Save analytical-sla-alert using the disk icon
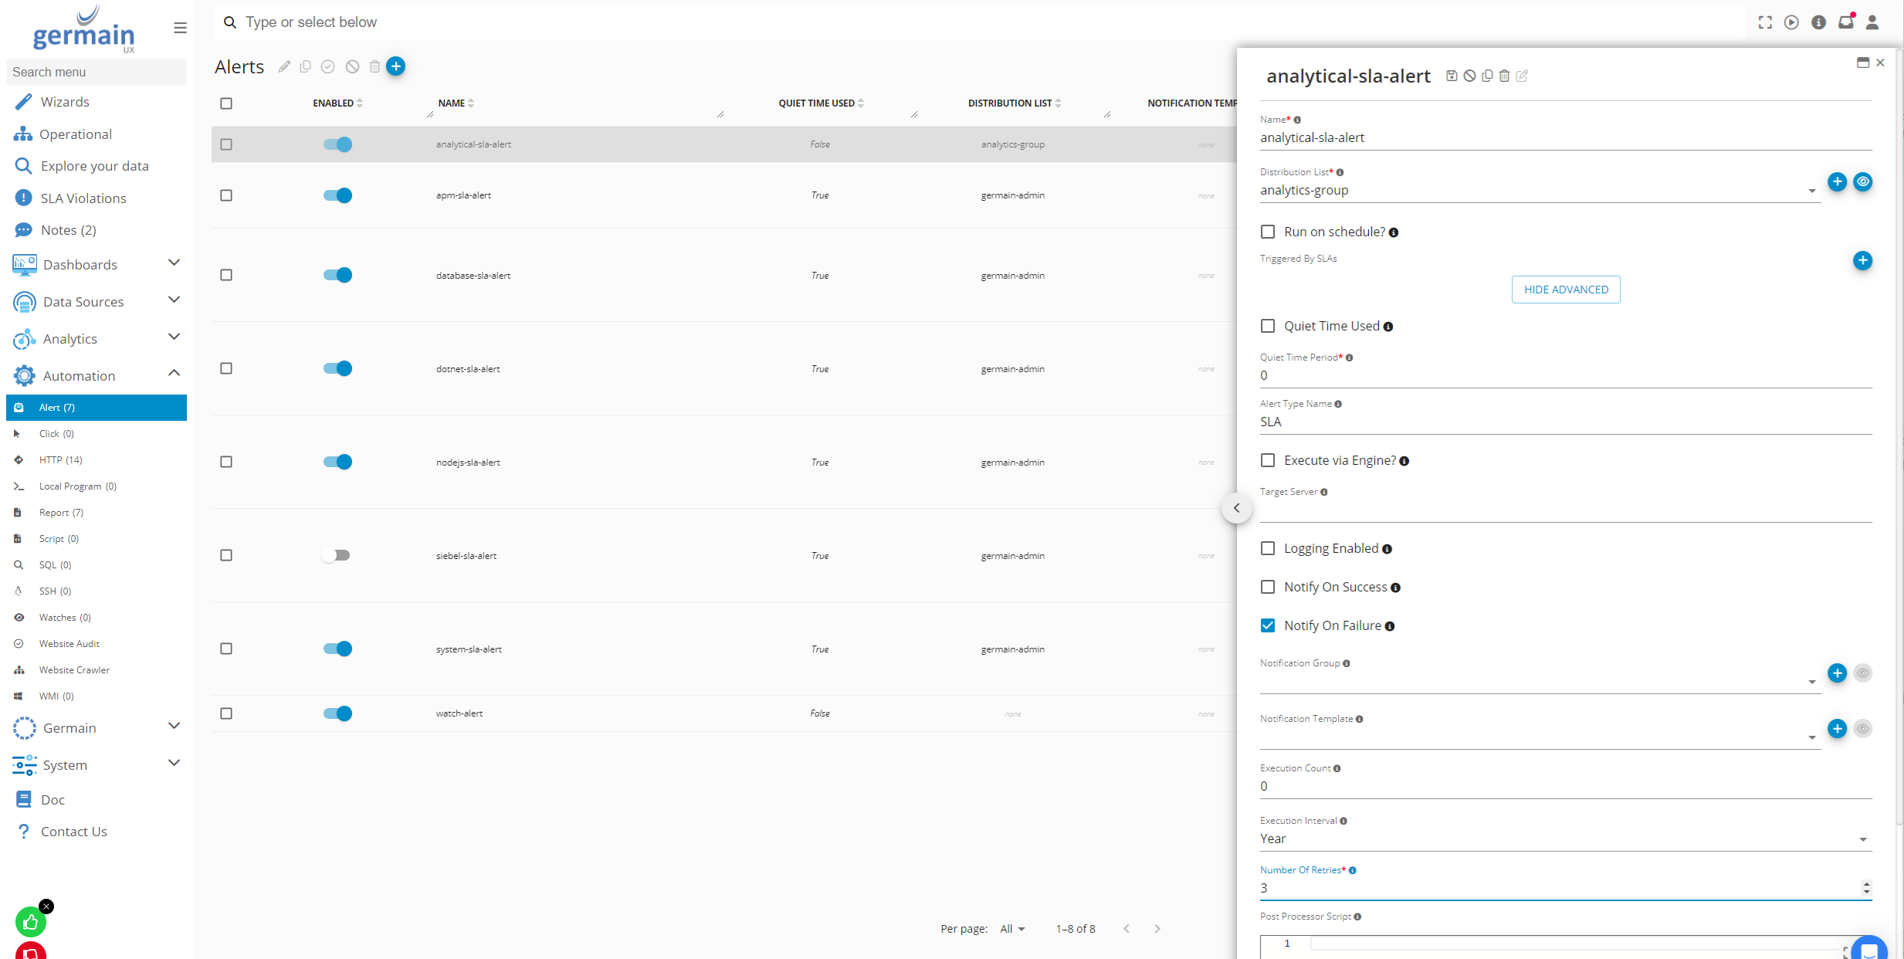 (1452, 76)
